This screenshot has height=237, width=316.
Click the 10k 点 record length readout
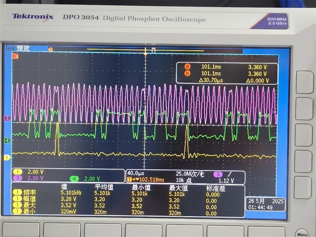pos(183,180)
